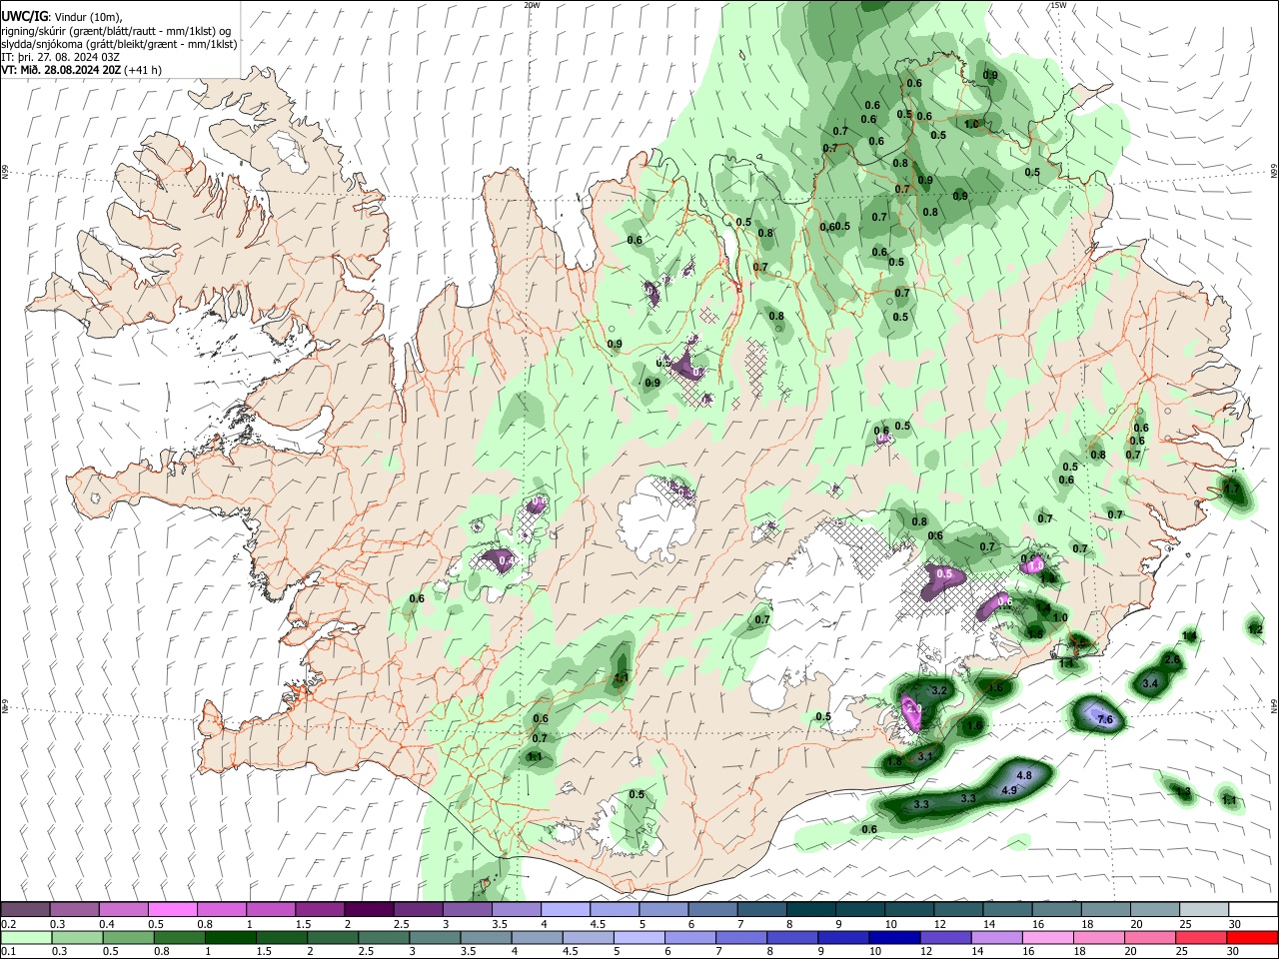Screen dimensions: 1279x959
Task: Click the 3.4 precipitation value
Action: tap(1150, 683)
